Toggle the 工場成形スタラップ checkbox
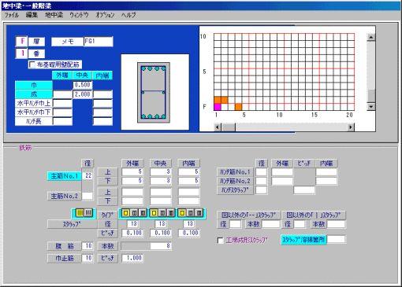Screen dimensions: 402x287 point(221,240)
